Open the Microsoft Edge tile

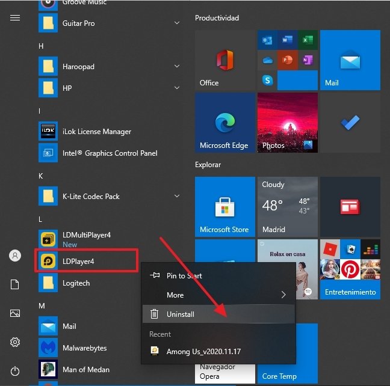[x=225, y=123]
